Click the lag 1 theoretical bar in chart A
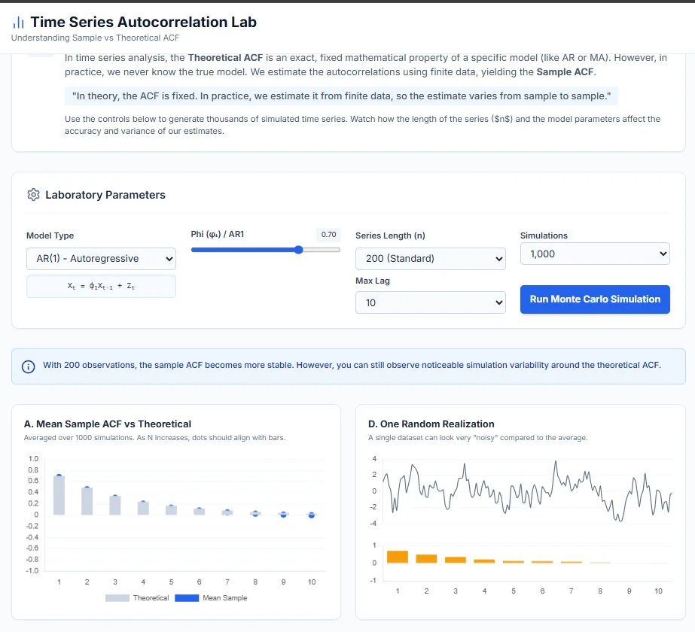Image resolution: width=695 pixels, height=632 pixels. tap(59, 495)
